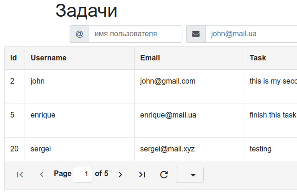Open the rows-per-page dropdown
The image size is (297, 196).
pyautogui.click(x=190, y=175)
